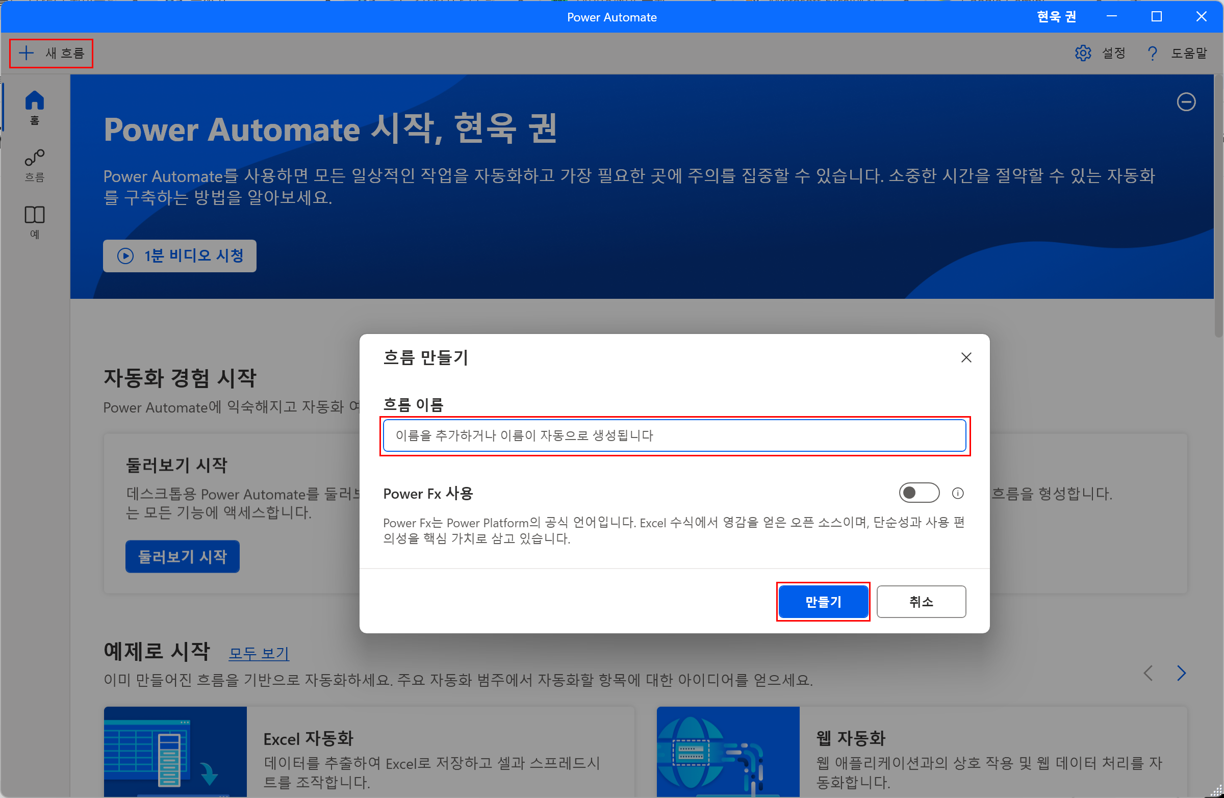The image size is (1224, 798).
Task: Click the 둘러보기 시작 tour button
Action: pos(182,556)
